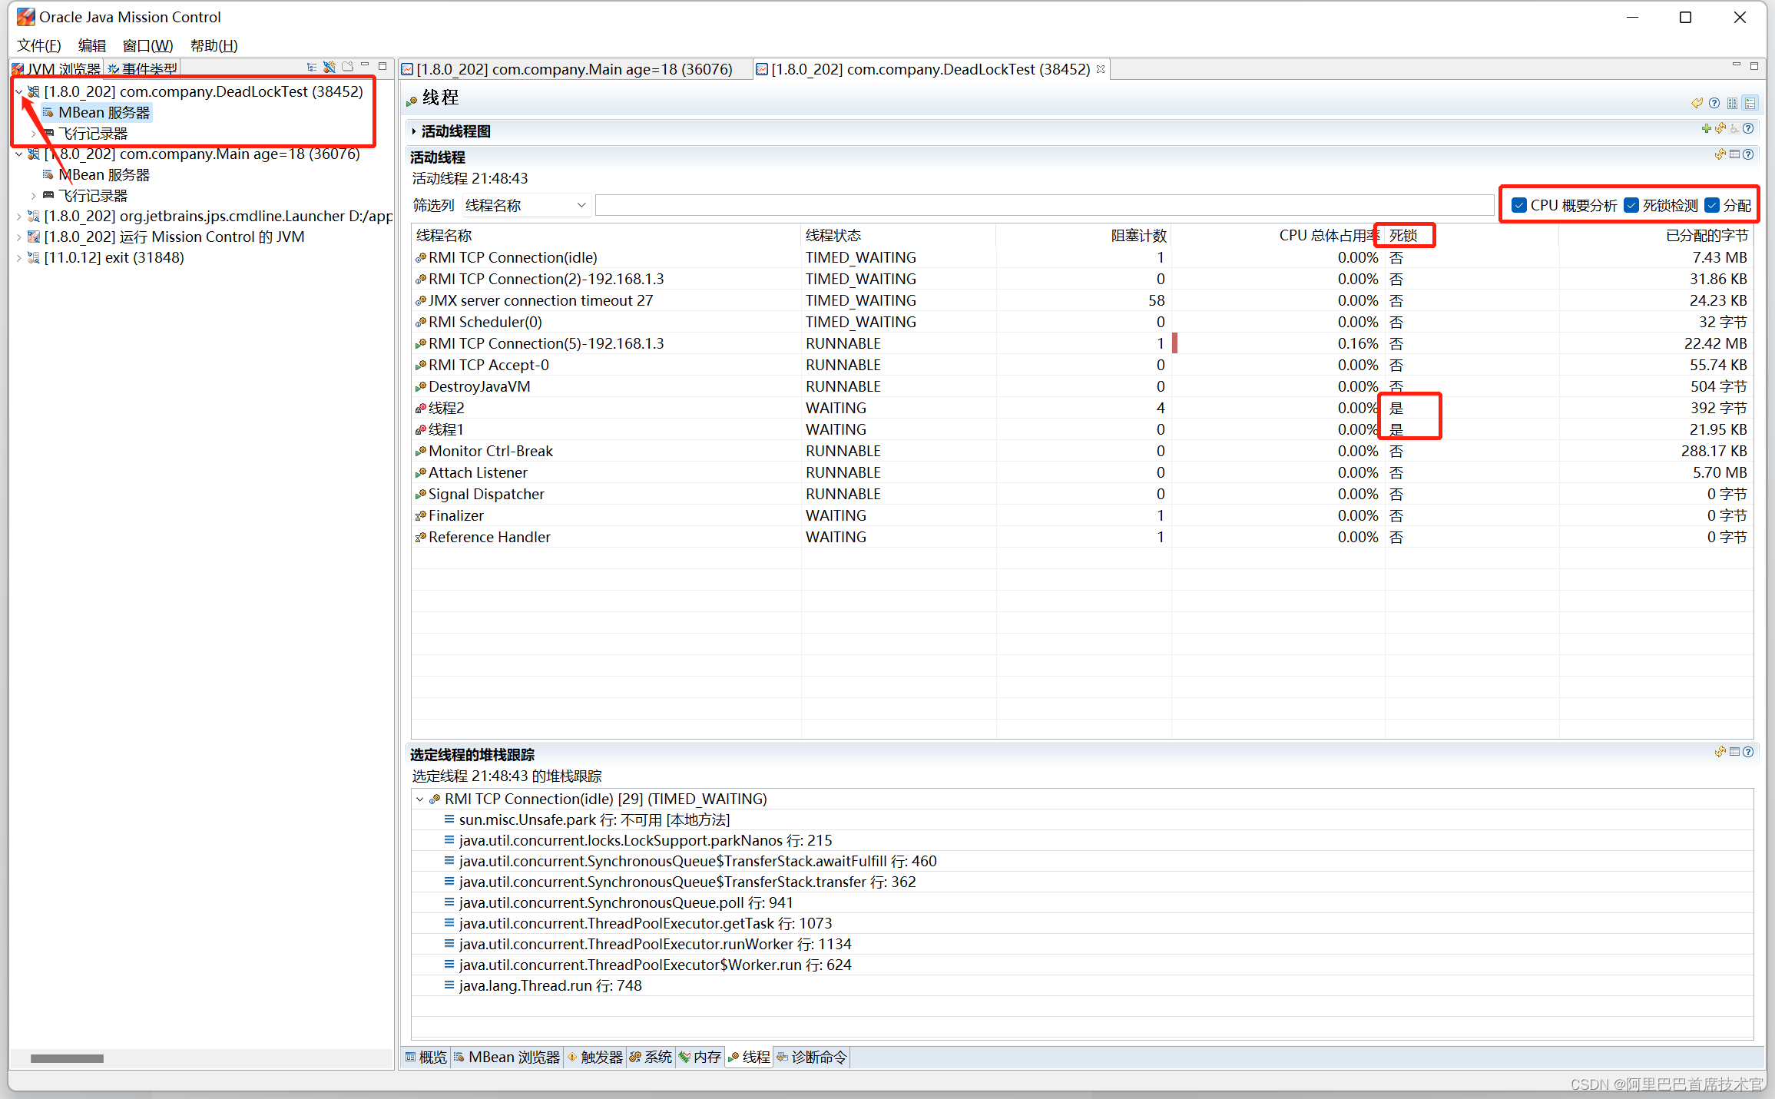Expand the 活动线程图 section

coord(414,131)
